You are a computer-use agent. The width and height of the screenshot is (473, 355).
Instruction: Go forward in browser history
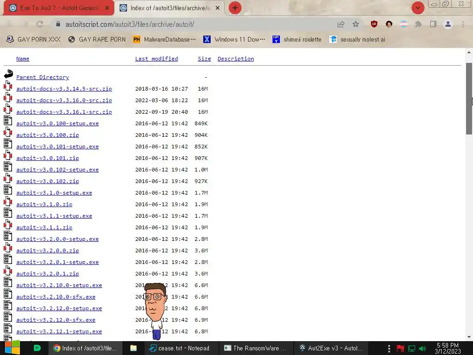tap(25, 24)
